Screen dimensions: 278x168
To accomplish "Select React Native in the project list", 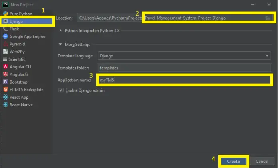I will [x=21, y=105].
